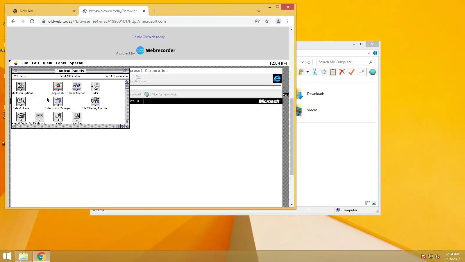Open a new Chrome tab
This screenshot has height=262, width=465.
pos(155,11)
